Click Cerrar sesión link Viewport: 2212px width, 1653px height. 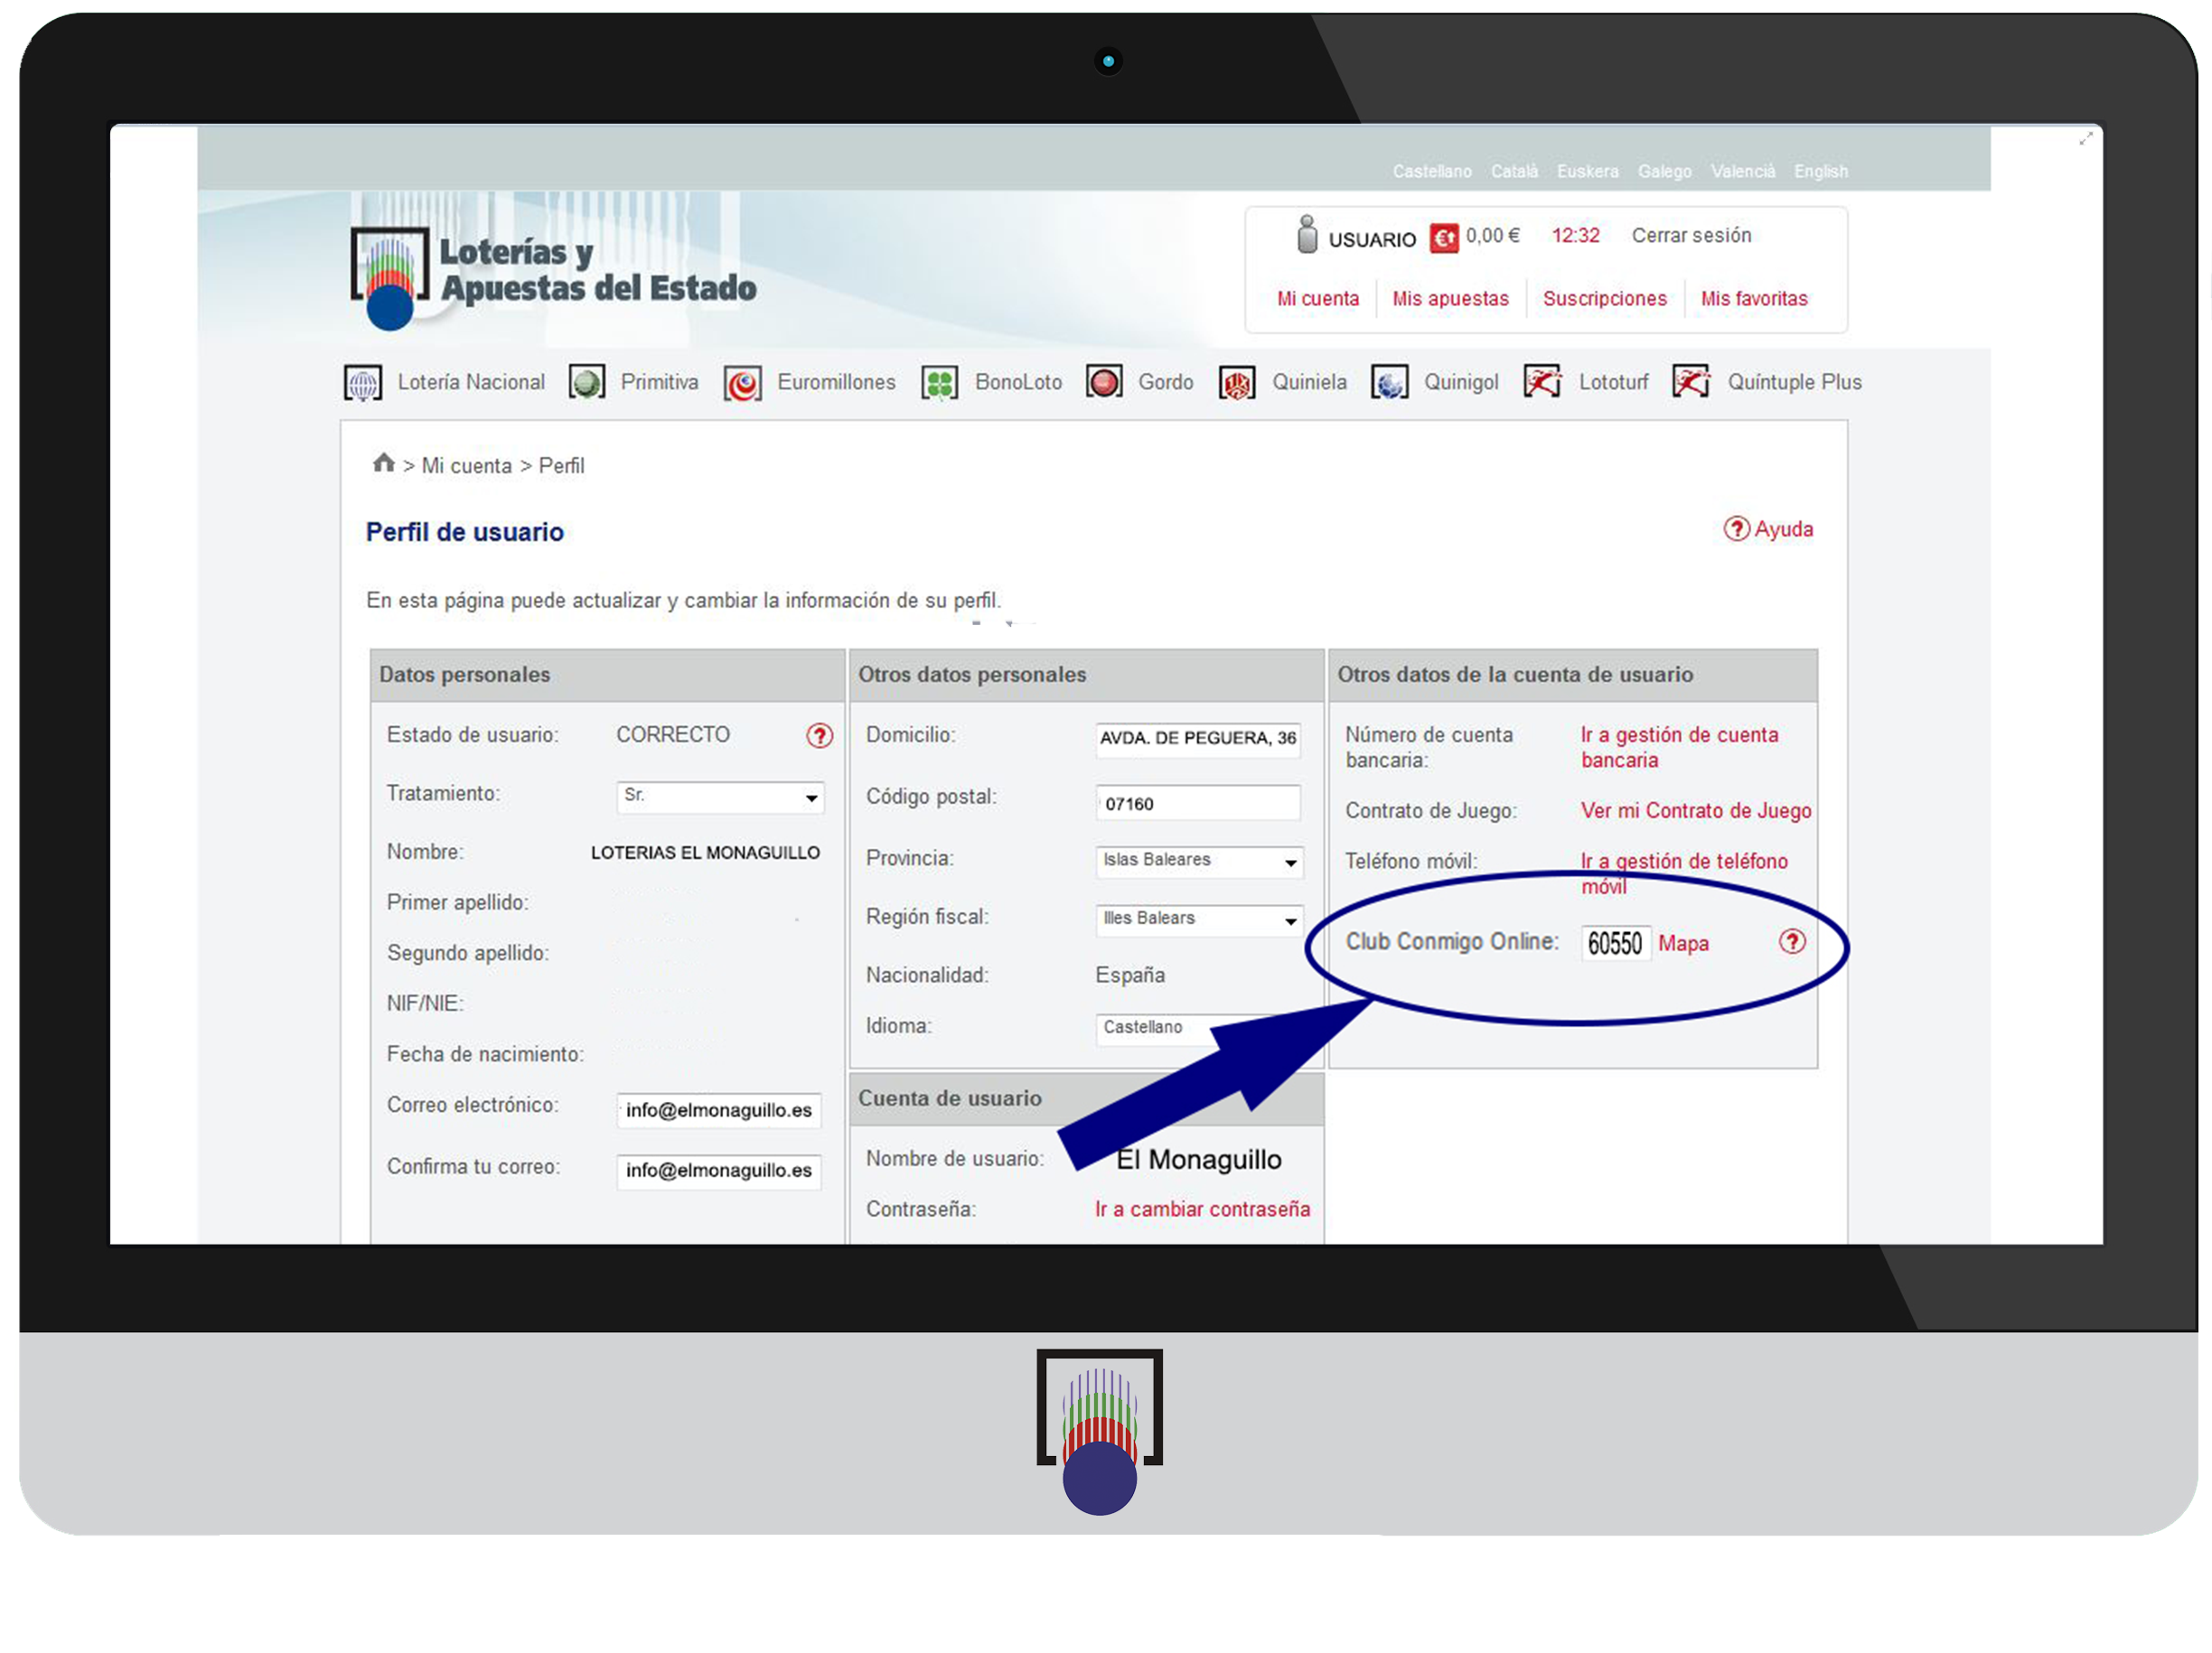(x=1691, y=236)
